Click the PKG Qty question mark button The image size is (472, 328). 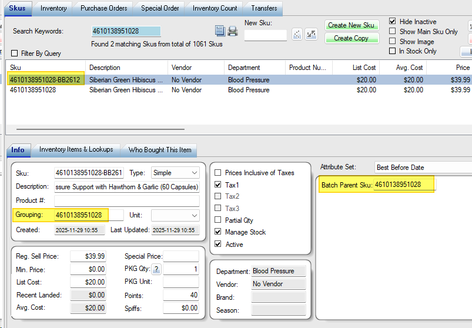click(x=156, y=270)
